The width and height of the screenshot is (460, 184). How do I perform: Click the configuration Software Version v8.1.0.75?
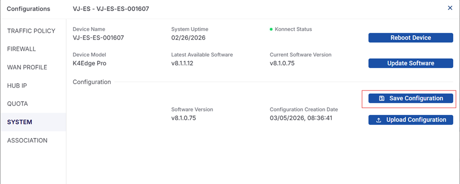184,118
